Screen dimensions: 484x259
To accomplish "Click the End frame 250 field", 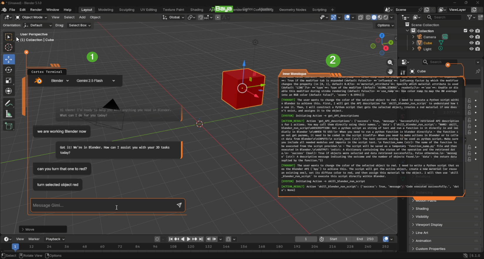I will click(x=365, y=239).
